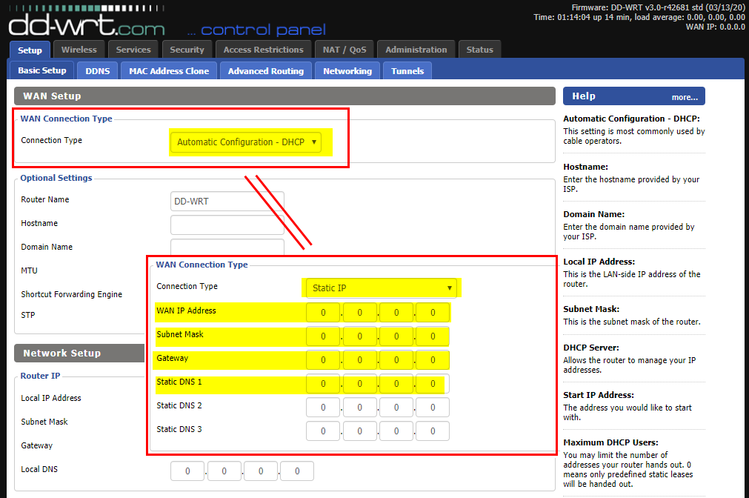Open the Services tab
Screen dimensions: 749x498
133,49
